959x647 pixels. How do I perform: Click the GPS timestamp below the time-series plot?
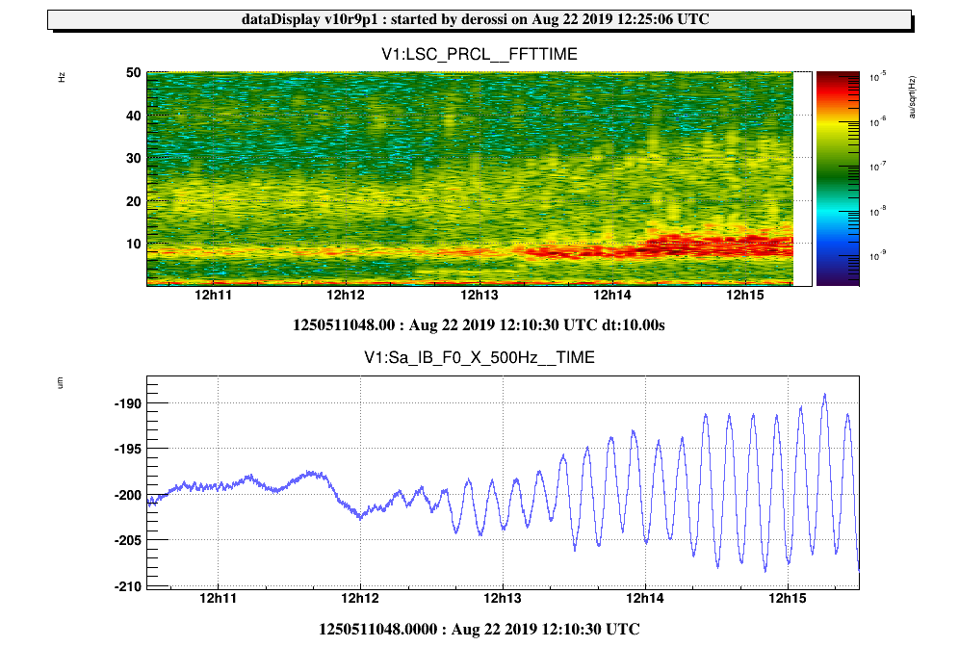coord(479,629)
